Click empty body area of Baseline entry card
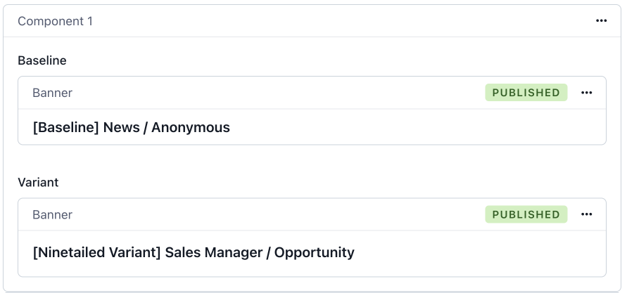The height and width of the screenshot is (293, 627). 422,127
